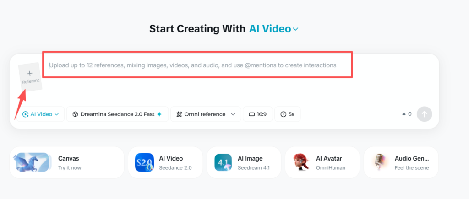The height and width of the screenshot is (199, 469).
Task: Change the 16:9 aspect ratio setting
Action: pos(257,114)
